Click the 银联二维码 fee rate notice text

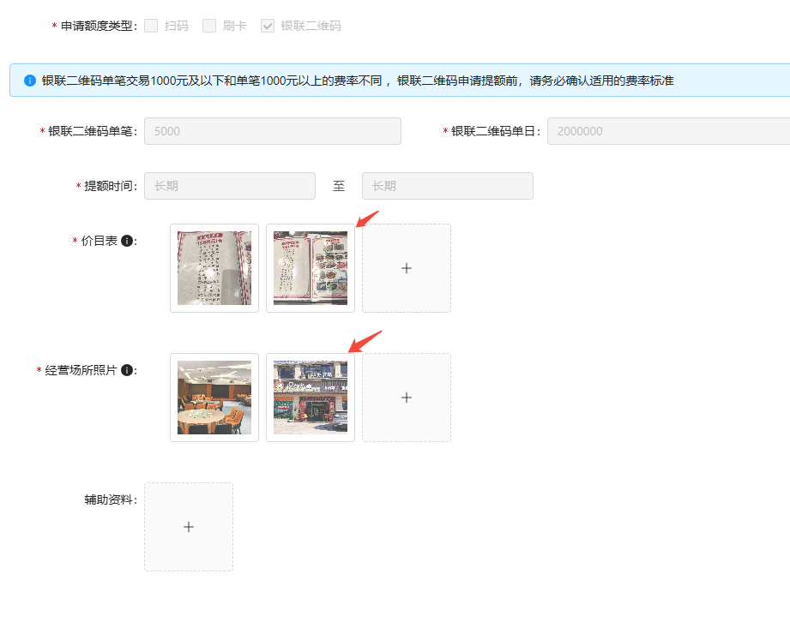358,81
